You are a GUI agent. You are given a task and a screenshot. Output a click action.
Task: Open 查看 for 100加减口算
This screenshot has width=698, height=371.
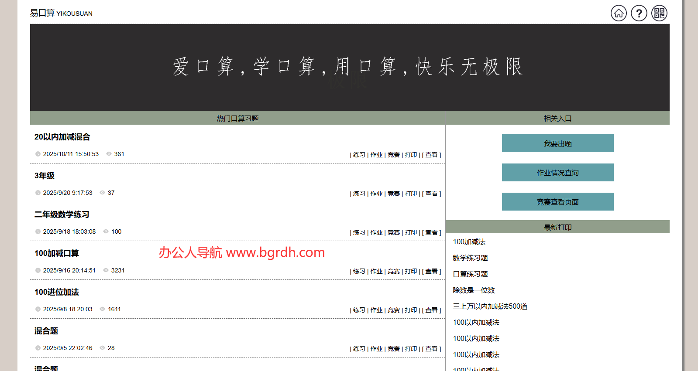pos(431,271)
